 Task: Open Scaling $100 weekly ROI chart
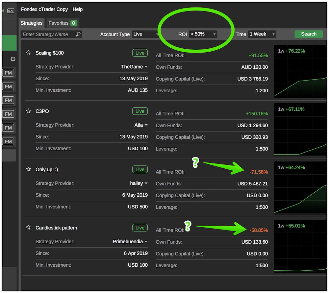coord(300,71)
